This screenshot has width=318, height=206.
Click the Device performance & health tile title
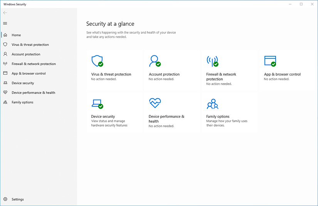tap(167, 119)
